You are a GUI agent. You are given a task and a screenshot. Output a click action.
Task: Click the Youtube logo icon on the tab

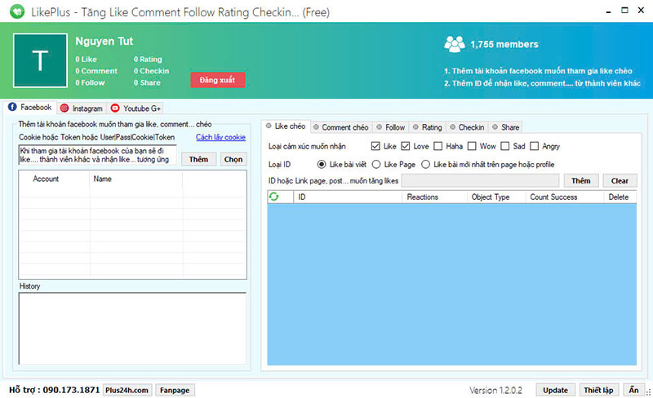tap(115, 108)
